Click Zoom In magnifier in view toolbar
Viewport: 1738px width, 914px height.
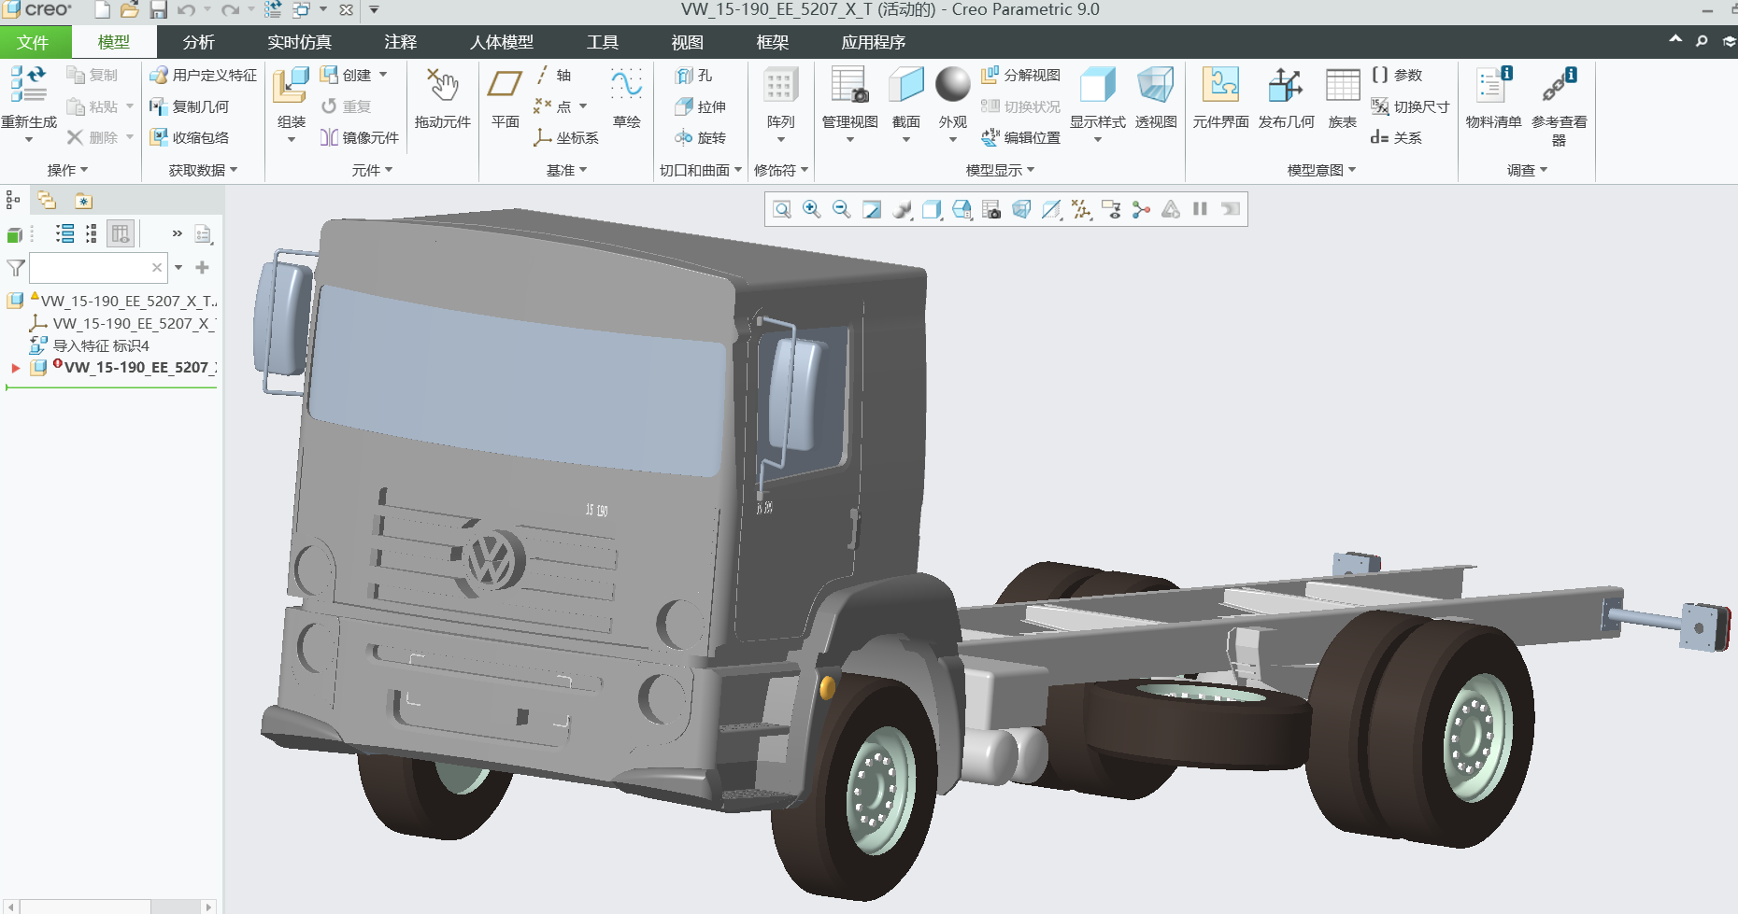tap(812, 209)
